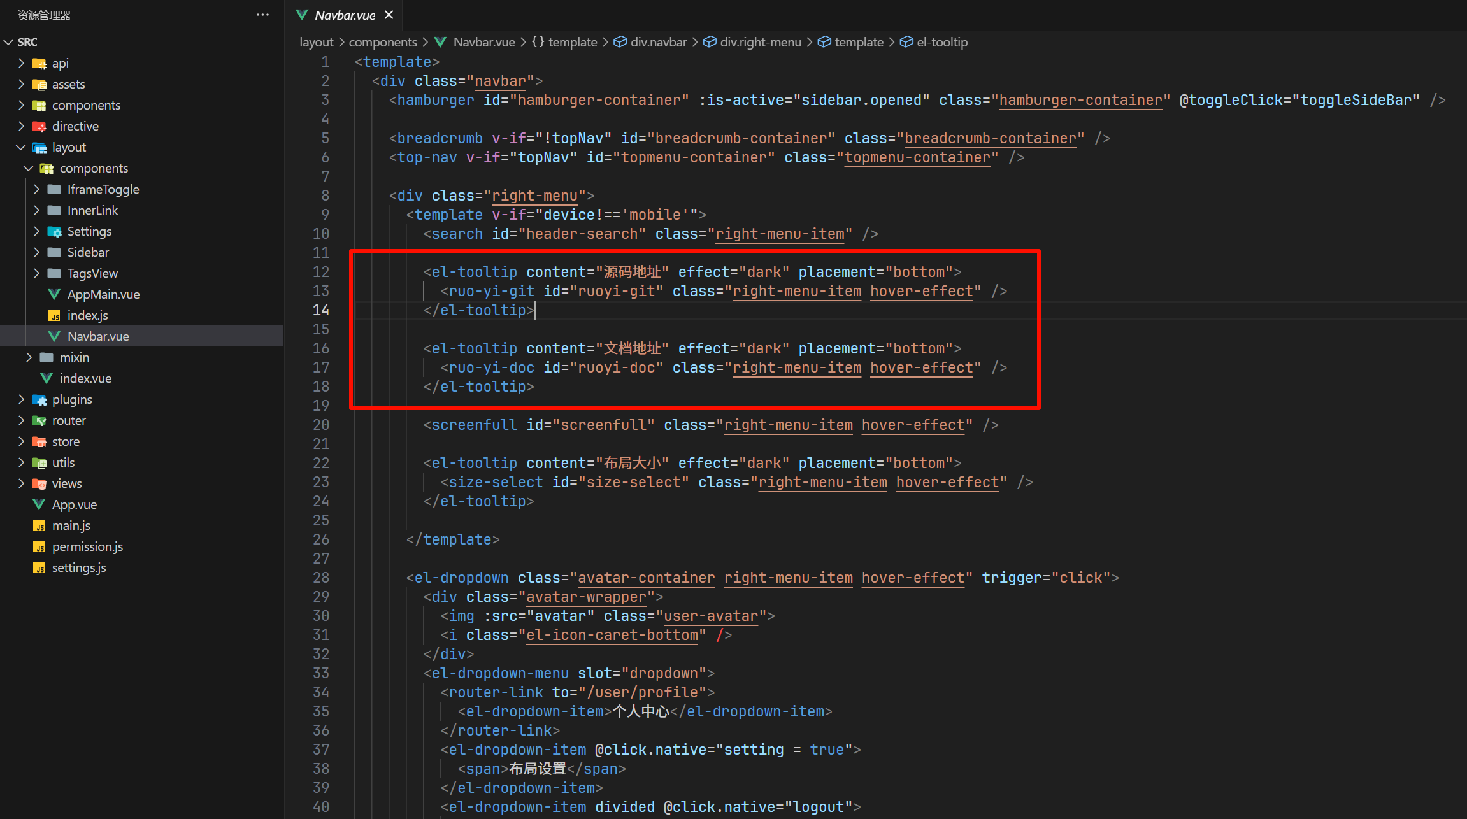This screenshot has width=1467, height=819.
Task: Open App.vue from the file tree
Action: pos(74,504)
